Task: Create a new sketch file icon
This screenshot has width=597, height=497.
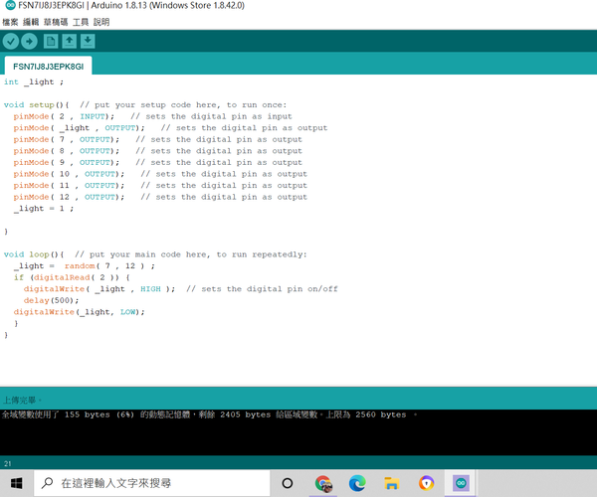Action: click(x=51, y=41)
